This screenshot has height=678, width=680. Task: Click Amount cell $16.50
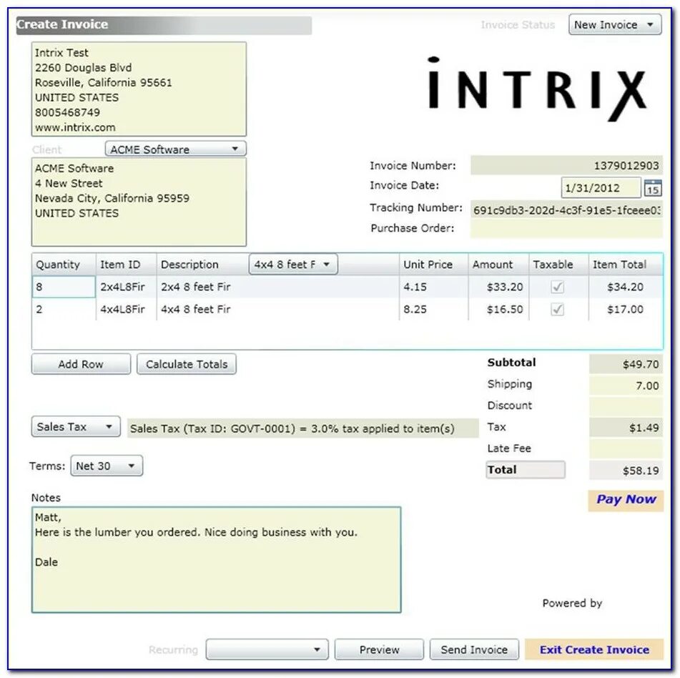[x=498, y=309]
